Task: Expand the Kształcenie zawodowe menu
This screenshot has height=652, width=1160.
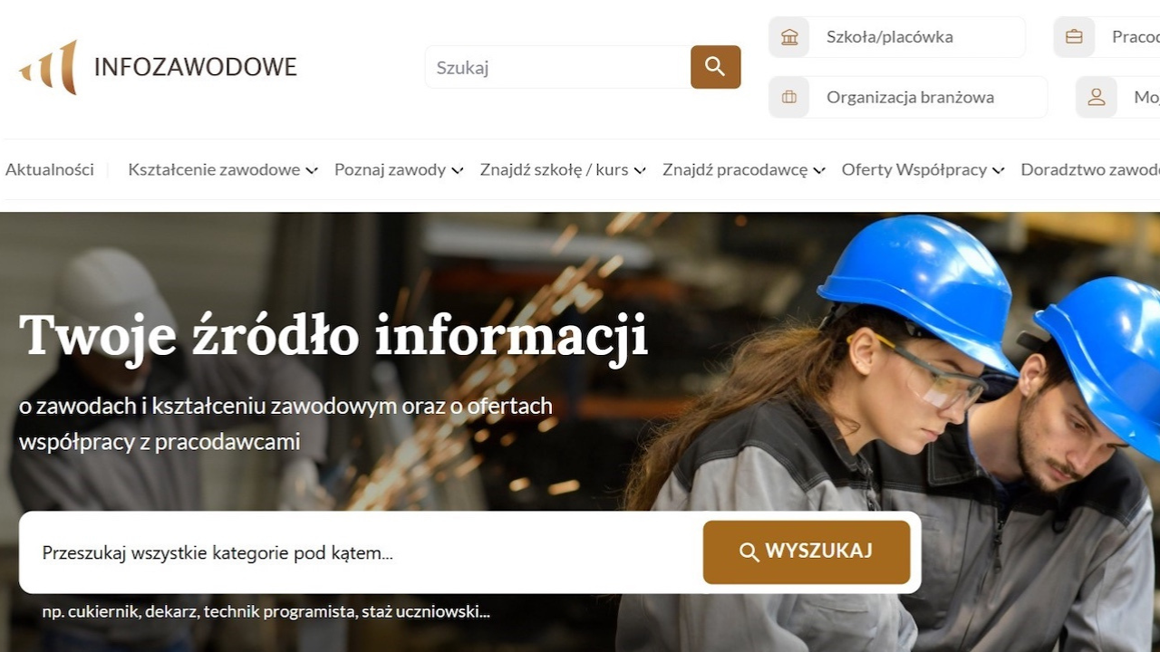Action: pyautogui.click(x=223, y=169)
